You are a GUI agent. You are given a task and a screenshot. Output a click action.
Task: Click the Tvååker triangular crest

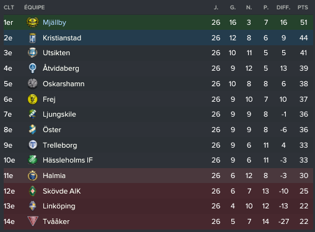pos(32,221)
